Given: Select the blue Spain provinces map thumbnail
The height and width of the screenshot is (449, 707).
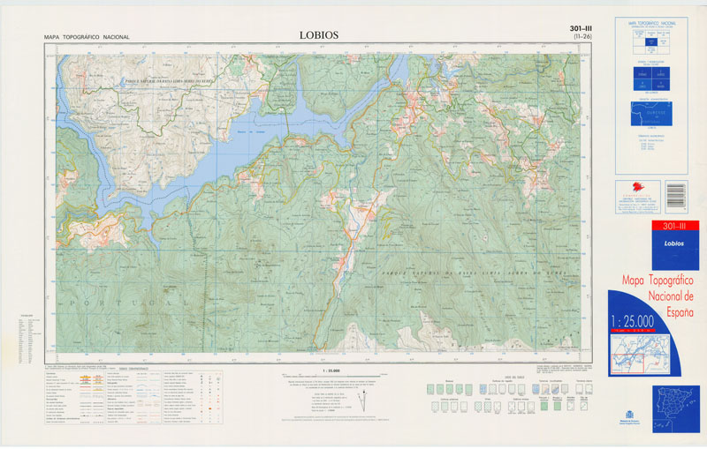Looking at the screenshot, I should [x=675, y=409].
